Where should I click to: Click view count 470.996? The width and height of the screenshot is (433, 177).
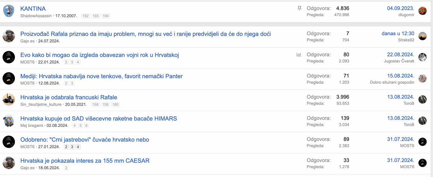coord(342,15)
